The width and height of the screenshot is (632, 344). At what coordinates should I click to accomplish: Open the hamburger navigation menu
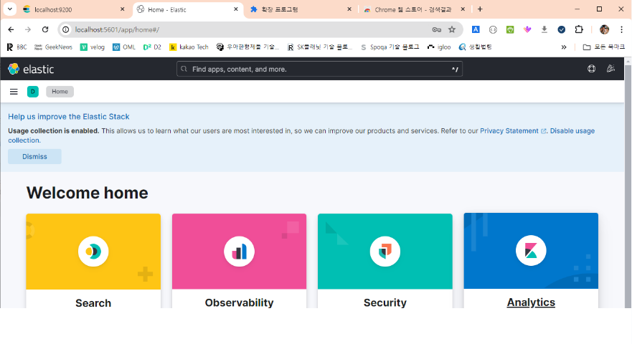(x=14, y=92)
